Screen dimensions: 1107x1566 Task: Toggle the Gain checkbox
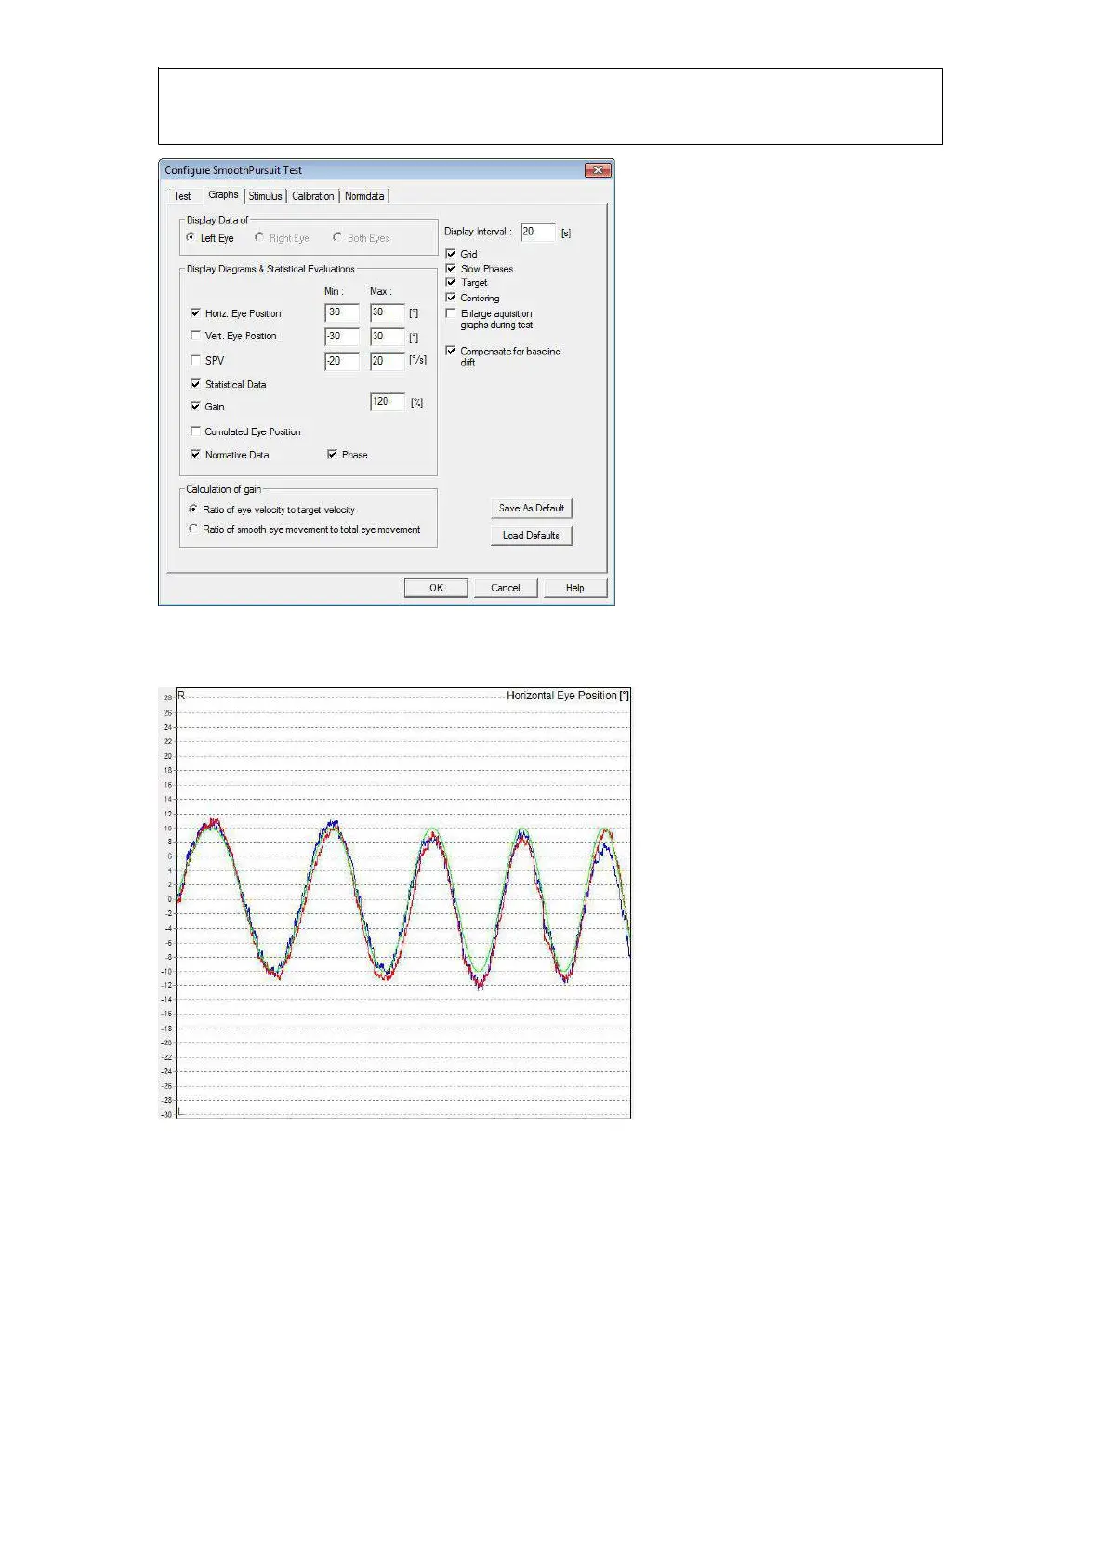pyautogui.click(x=195, y=406)
